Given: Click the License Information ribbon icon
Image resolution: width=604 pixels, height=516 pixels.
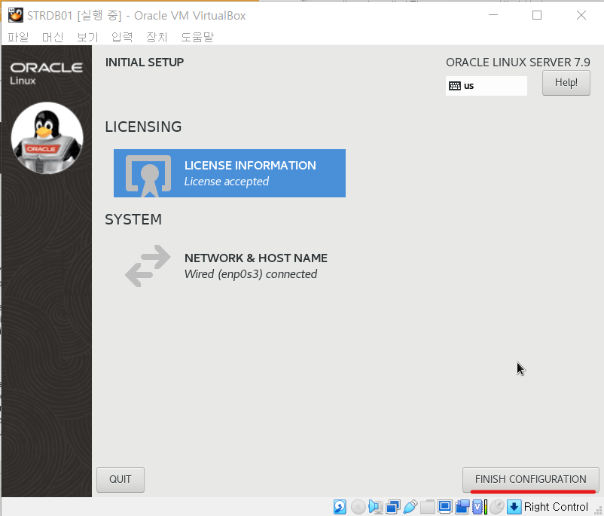Looking at the screenshot, I should (x=148, y=176).
